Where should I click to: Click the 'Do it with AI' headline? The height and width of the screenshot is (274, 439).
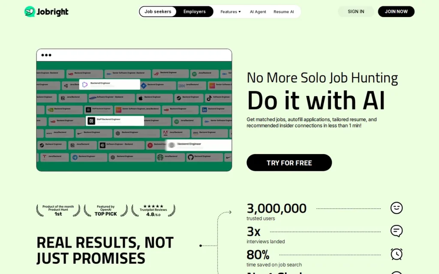316,100
